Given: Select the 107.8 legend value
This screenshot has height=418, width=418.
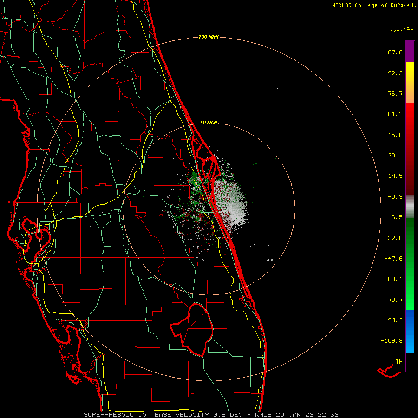Looking at the screenshot, I should tap(393, 52).
